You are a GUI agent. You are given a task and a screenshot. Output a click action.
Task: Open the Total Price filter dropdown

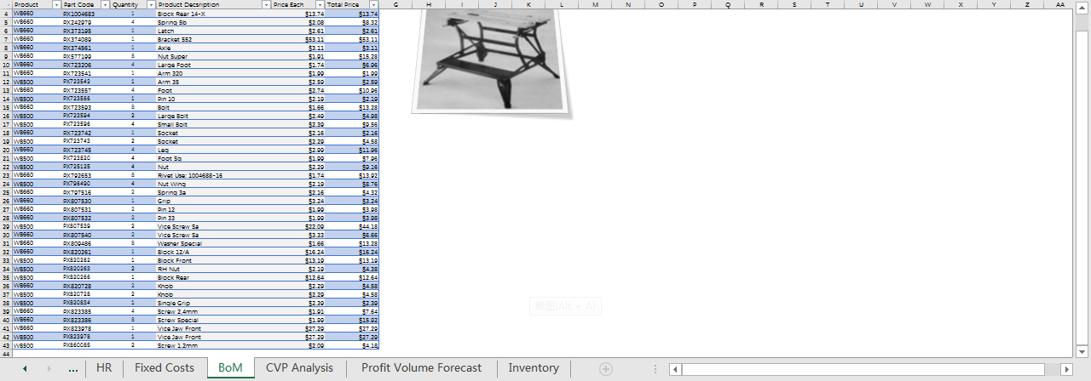[x=373, y=5]
